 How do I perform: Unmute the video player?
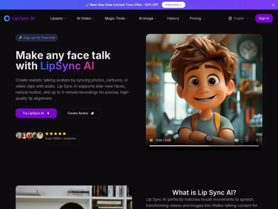236,140
